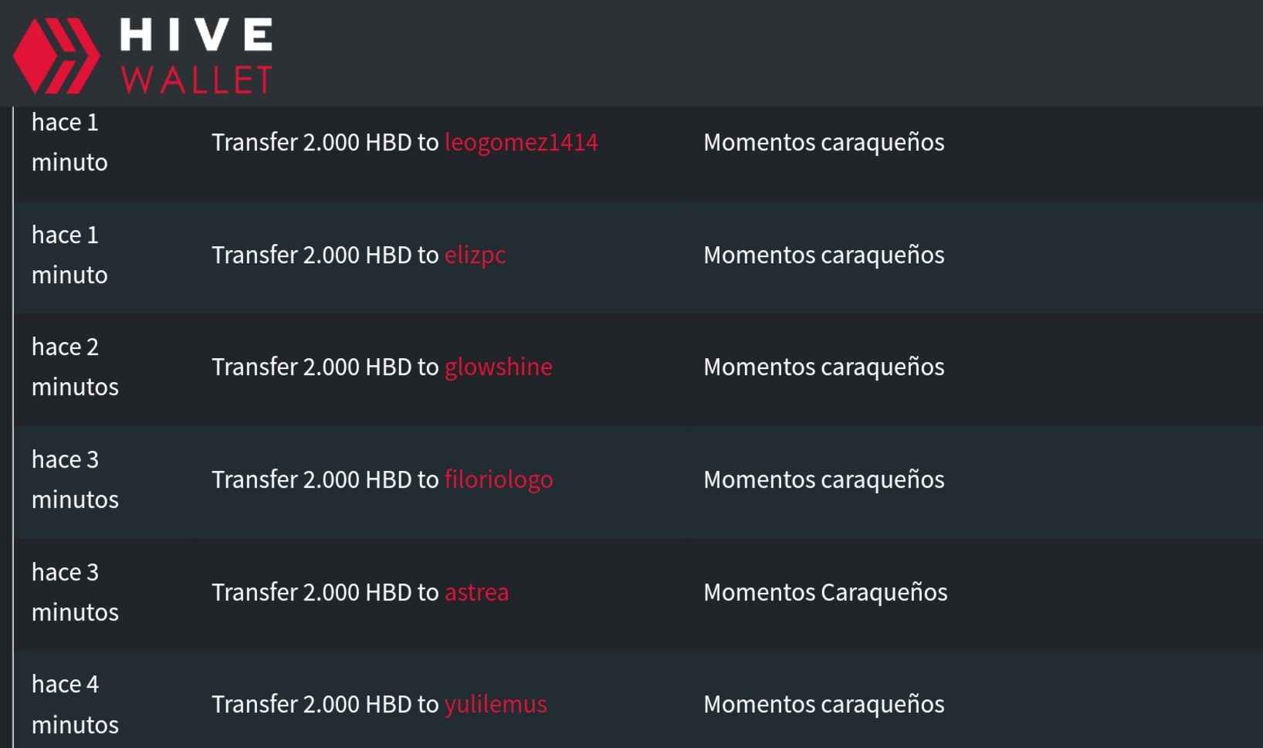Select transfer text for elizpc row
Screen dimensions: 1263x748
pos(325,256)
